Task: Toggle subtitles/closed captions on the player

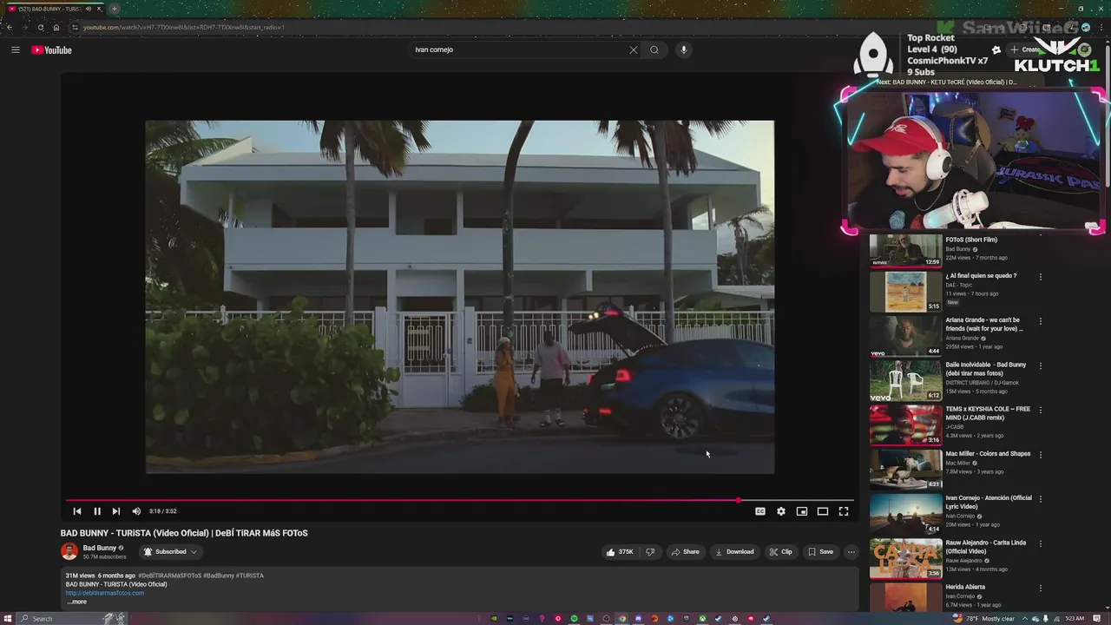Action: pos(760,511)
